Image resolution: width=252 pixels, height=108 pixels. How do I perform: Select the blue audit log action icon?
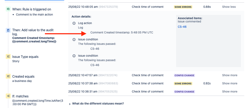click(8, 30)
